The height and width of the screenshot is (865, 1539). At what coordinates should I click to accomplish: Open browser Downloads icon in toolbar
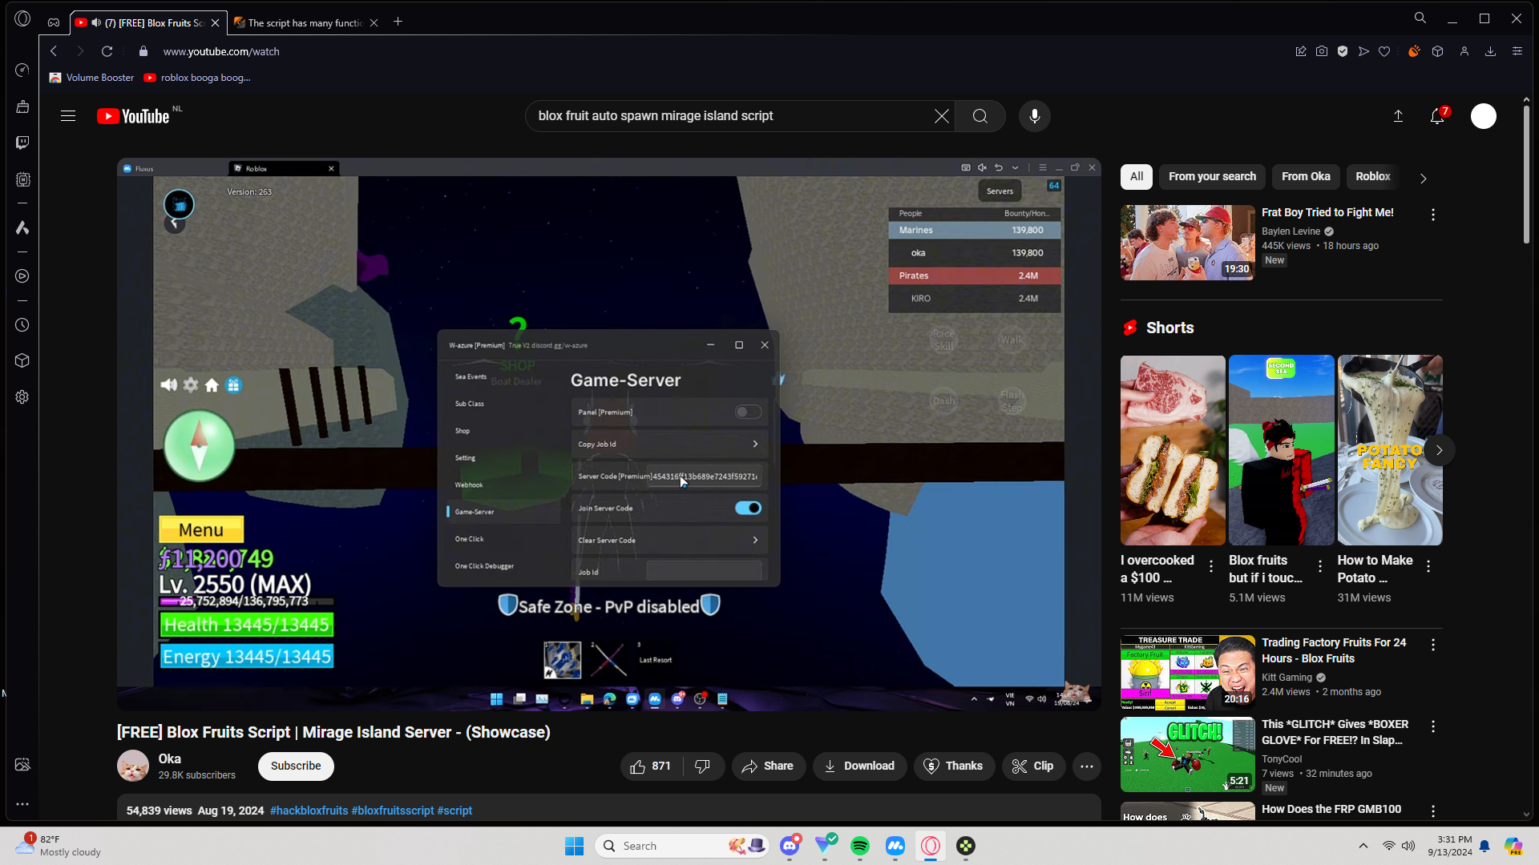click(x=1491, y=51)
